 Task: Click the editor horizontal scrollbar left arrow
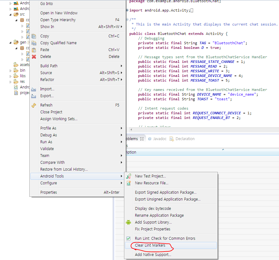click(x=131, y=130)
